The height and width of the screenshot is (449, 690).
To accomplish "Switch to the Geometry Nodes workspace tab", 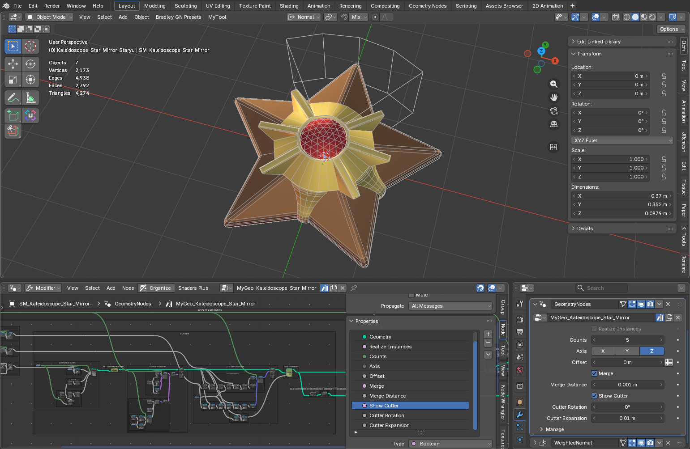I will 428,6.
